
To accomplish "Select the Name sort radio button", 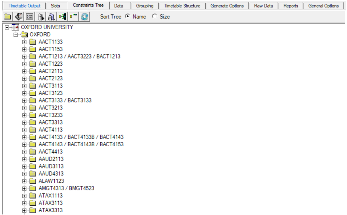I will coord(127,17).
